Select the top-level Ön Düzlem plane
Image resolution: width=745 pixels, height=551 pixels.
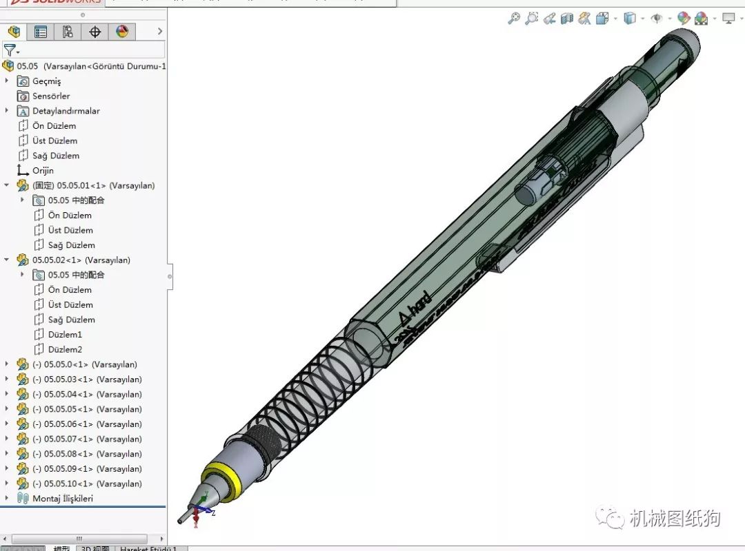coord(54,126)
